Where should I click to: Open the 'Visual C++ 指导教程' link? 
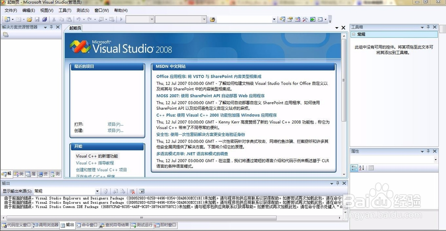tap(94, 163)
